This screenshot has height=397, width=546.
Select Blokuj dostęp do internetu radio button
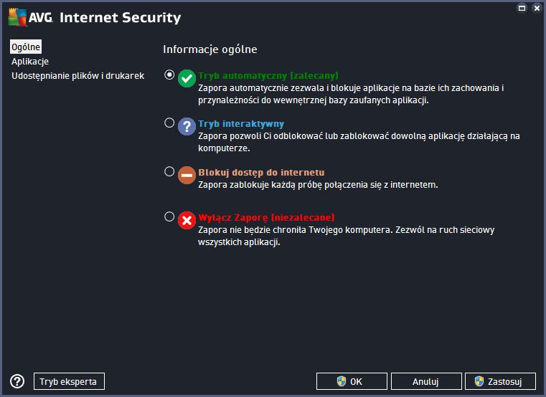[169, 171]
